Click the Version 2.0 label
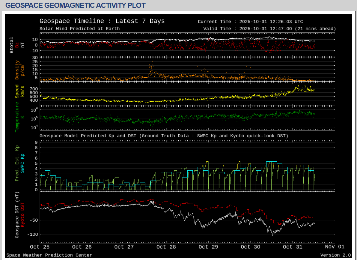This screenshot has height=260, width=357. (335, 255)
